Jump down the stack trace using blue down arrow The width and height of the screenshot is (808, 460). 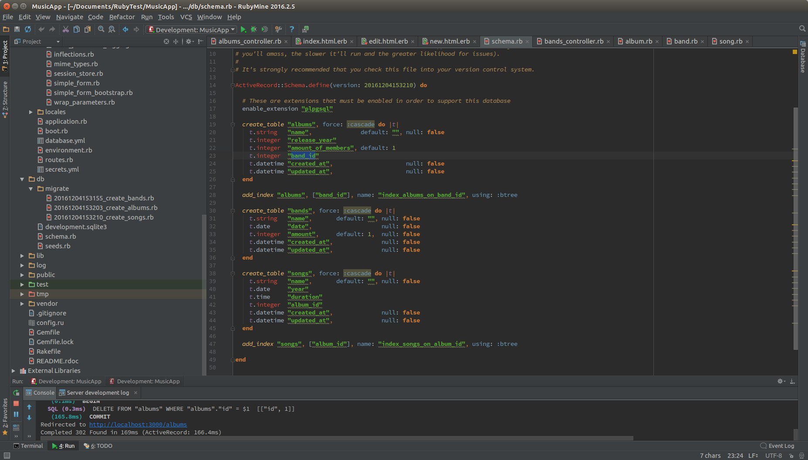click(29, 417)
